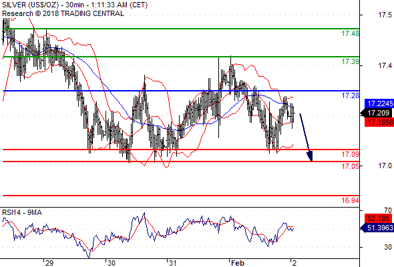The width and height of the screenshot is (394, 267).
Task: Click the 70 RSI overbought axis label
Action: (x=388, y=210)
